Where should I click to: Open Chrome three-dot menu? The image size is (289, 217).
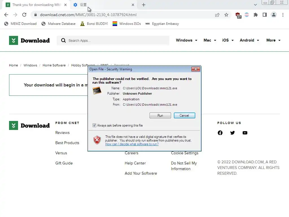(x=283, y=15)
